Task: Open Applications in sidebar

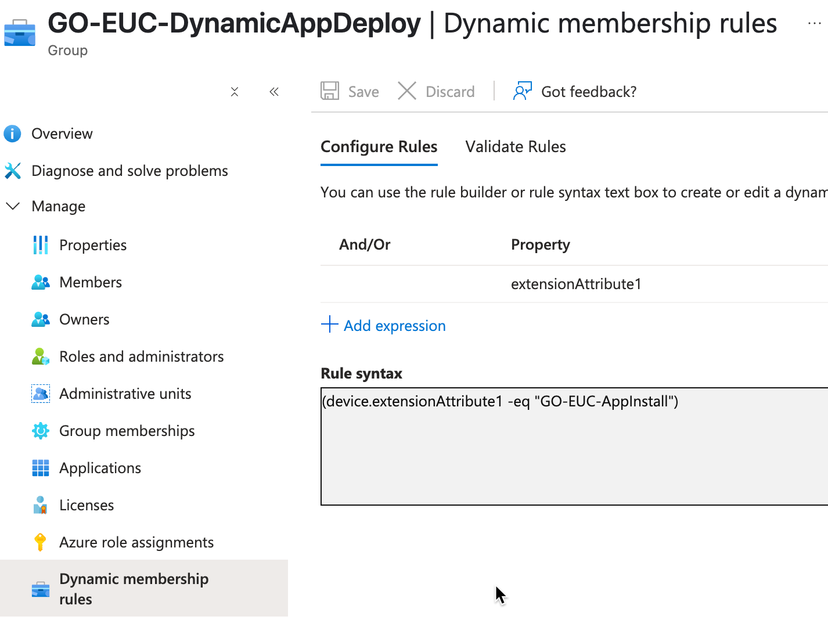Action: [x=100, y=468]
